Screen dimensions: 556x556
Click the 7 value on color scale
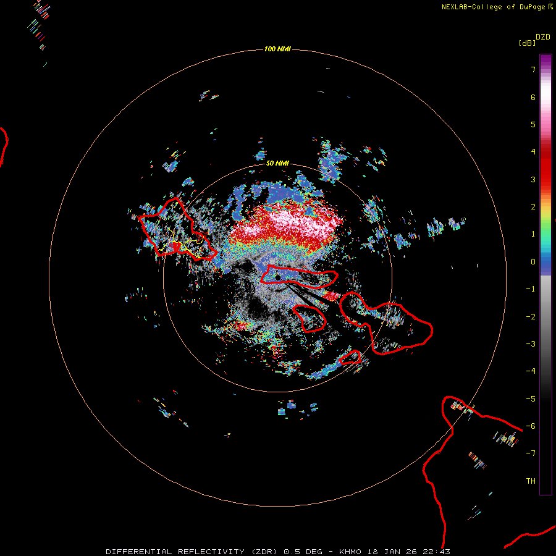tap(533, 69)
